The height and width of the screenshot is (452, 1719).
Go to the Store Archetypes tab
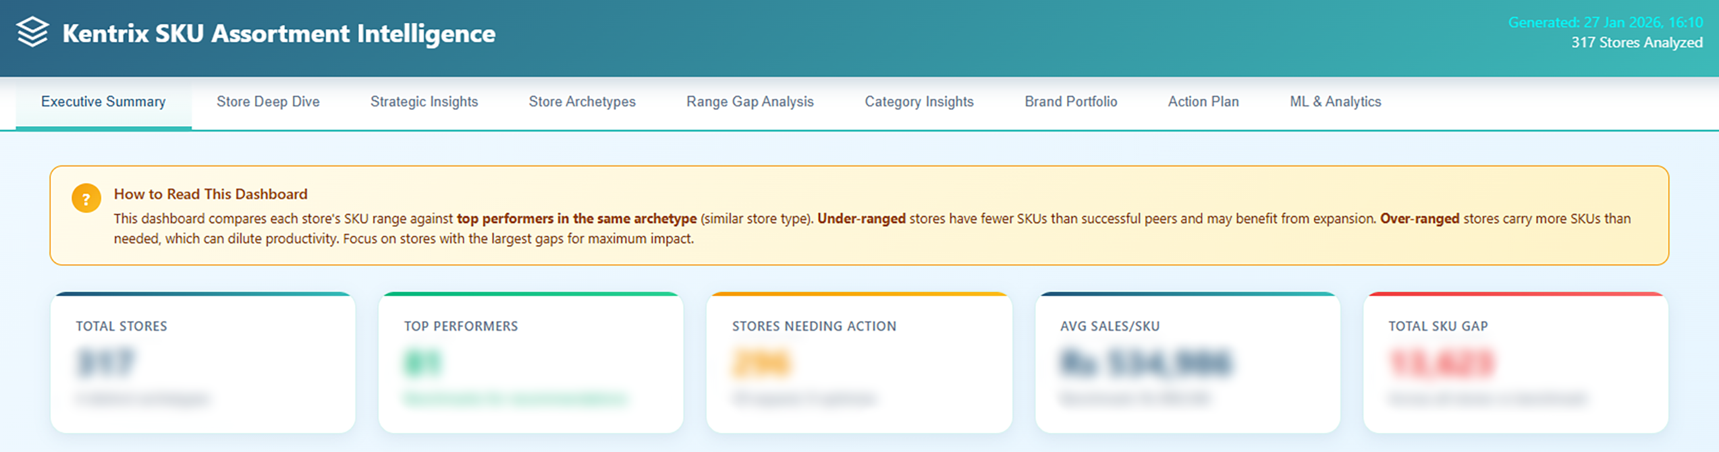click(x=582, y=102)
